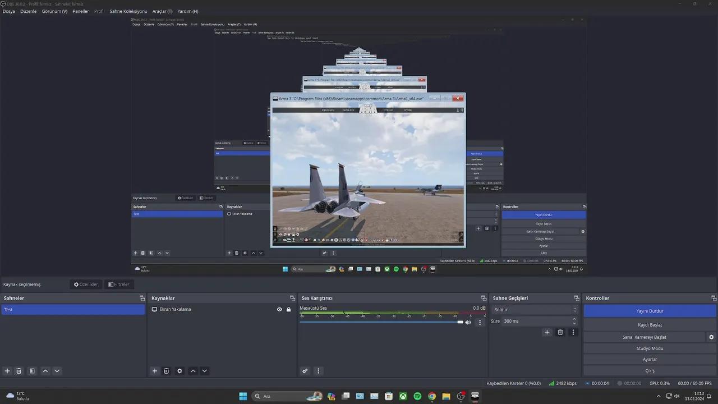This screenshot has height=404, width=718.
Task: Add a new source in Kaynaklar panel
Action: click(x=155, y=371)
